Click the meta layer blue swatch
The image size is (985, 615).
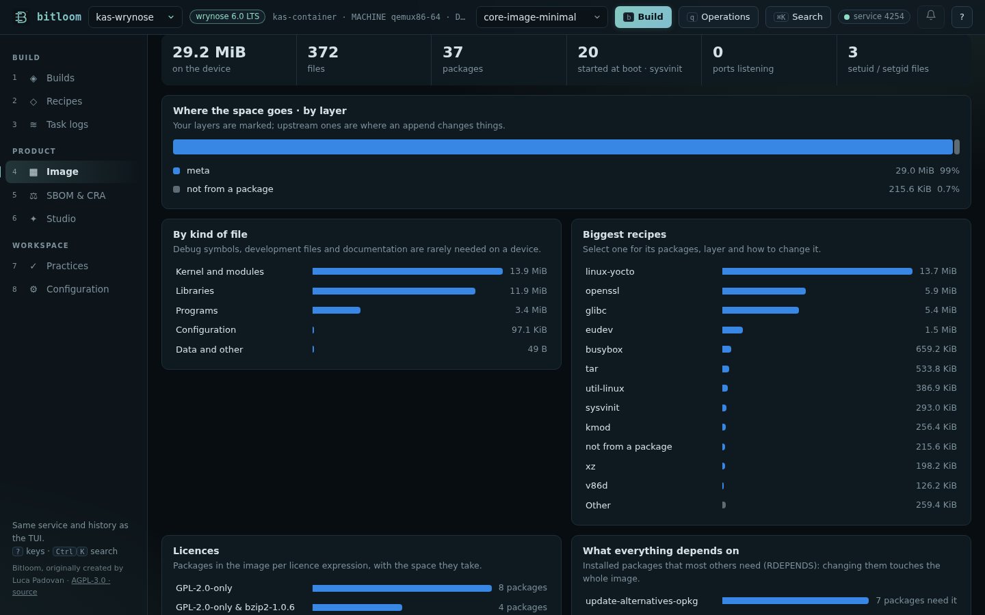click(176, 171)
